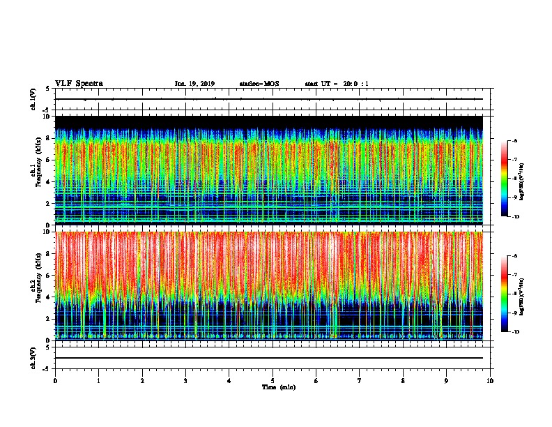Viewport: 552px width, 427px height.
Task: Click time axis tick label "8"
Action: pyautogui.click(x=403, y=381)
